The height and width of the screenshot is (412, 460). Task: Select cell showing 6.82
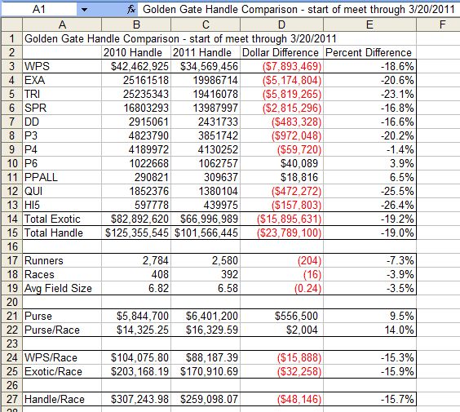[x=136, y=288]
